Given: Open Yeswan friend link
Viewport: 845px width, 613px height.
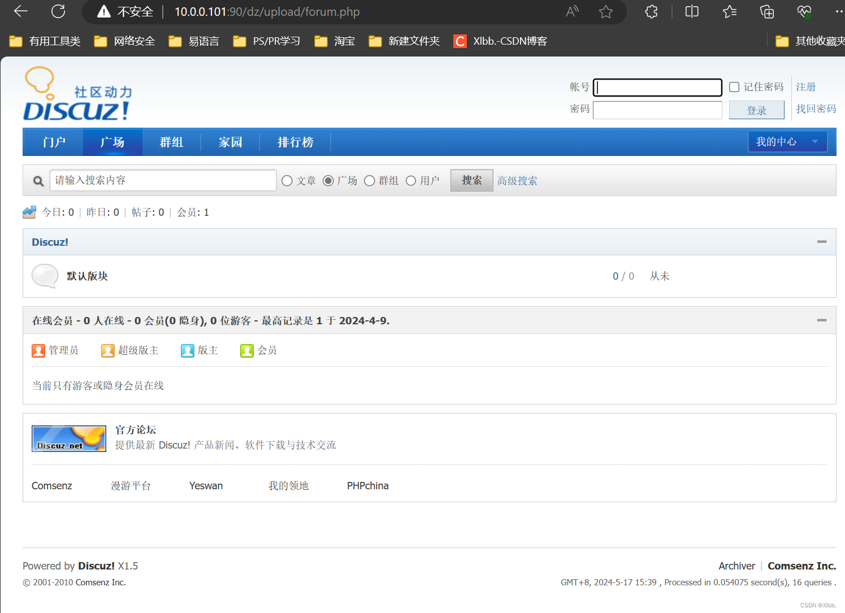Looking at the screenshot, I should [x=206, y=486].
